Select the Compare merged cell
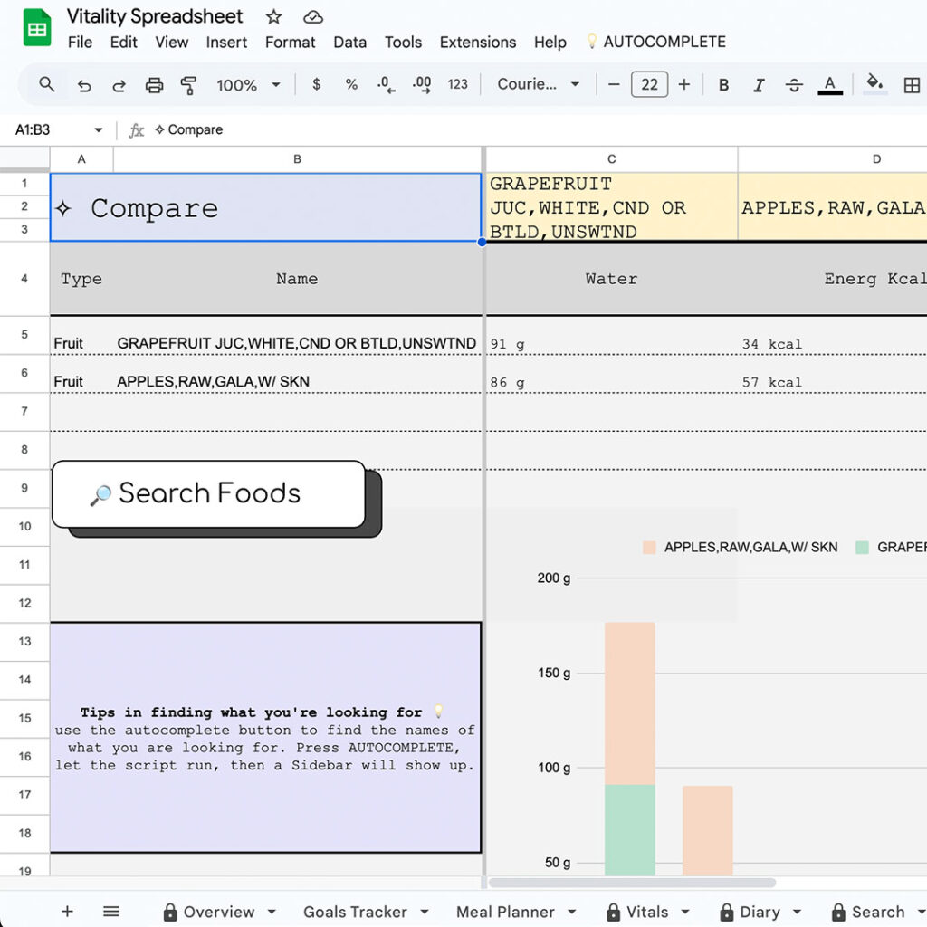This screenshot has width=927, height=927. click(x=266, y=207)
